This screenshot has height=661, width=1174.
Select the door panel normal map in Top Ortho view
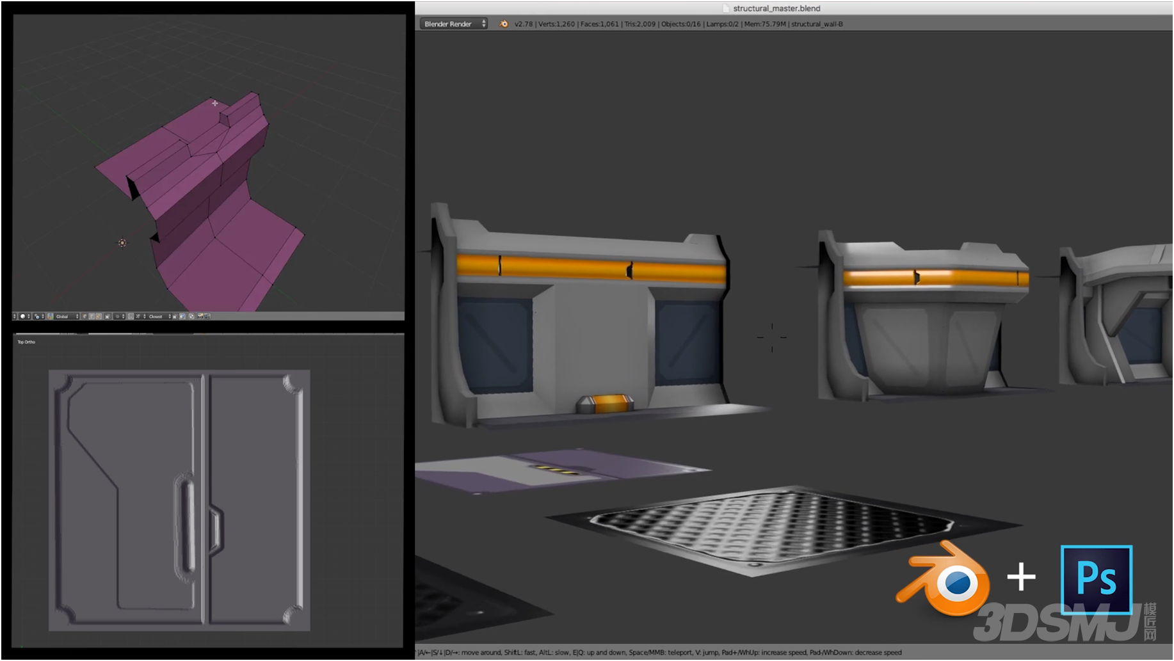pos(179,500)
